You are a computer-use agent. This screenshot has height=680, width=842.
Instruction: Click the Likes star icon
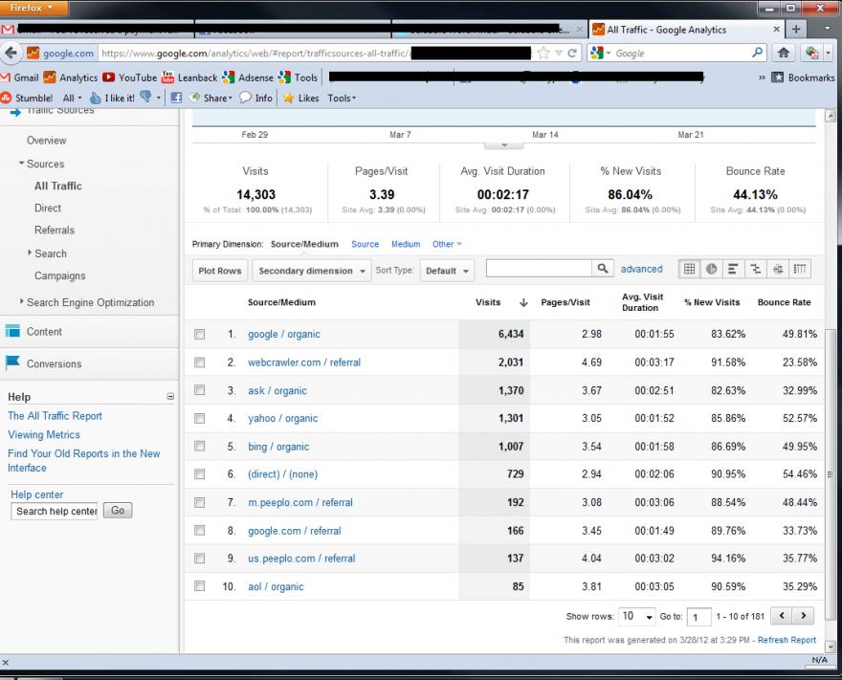tap(288, 98)
